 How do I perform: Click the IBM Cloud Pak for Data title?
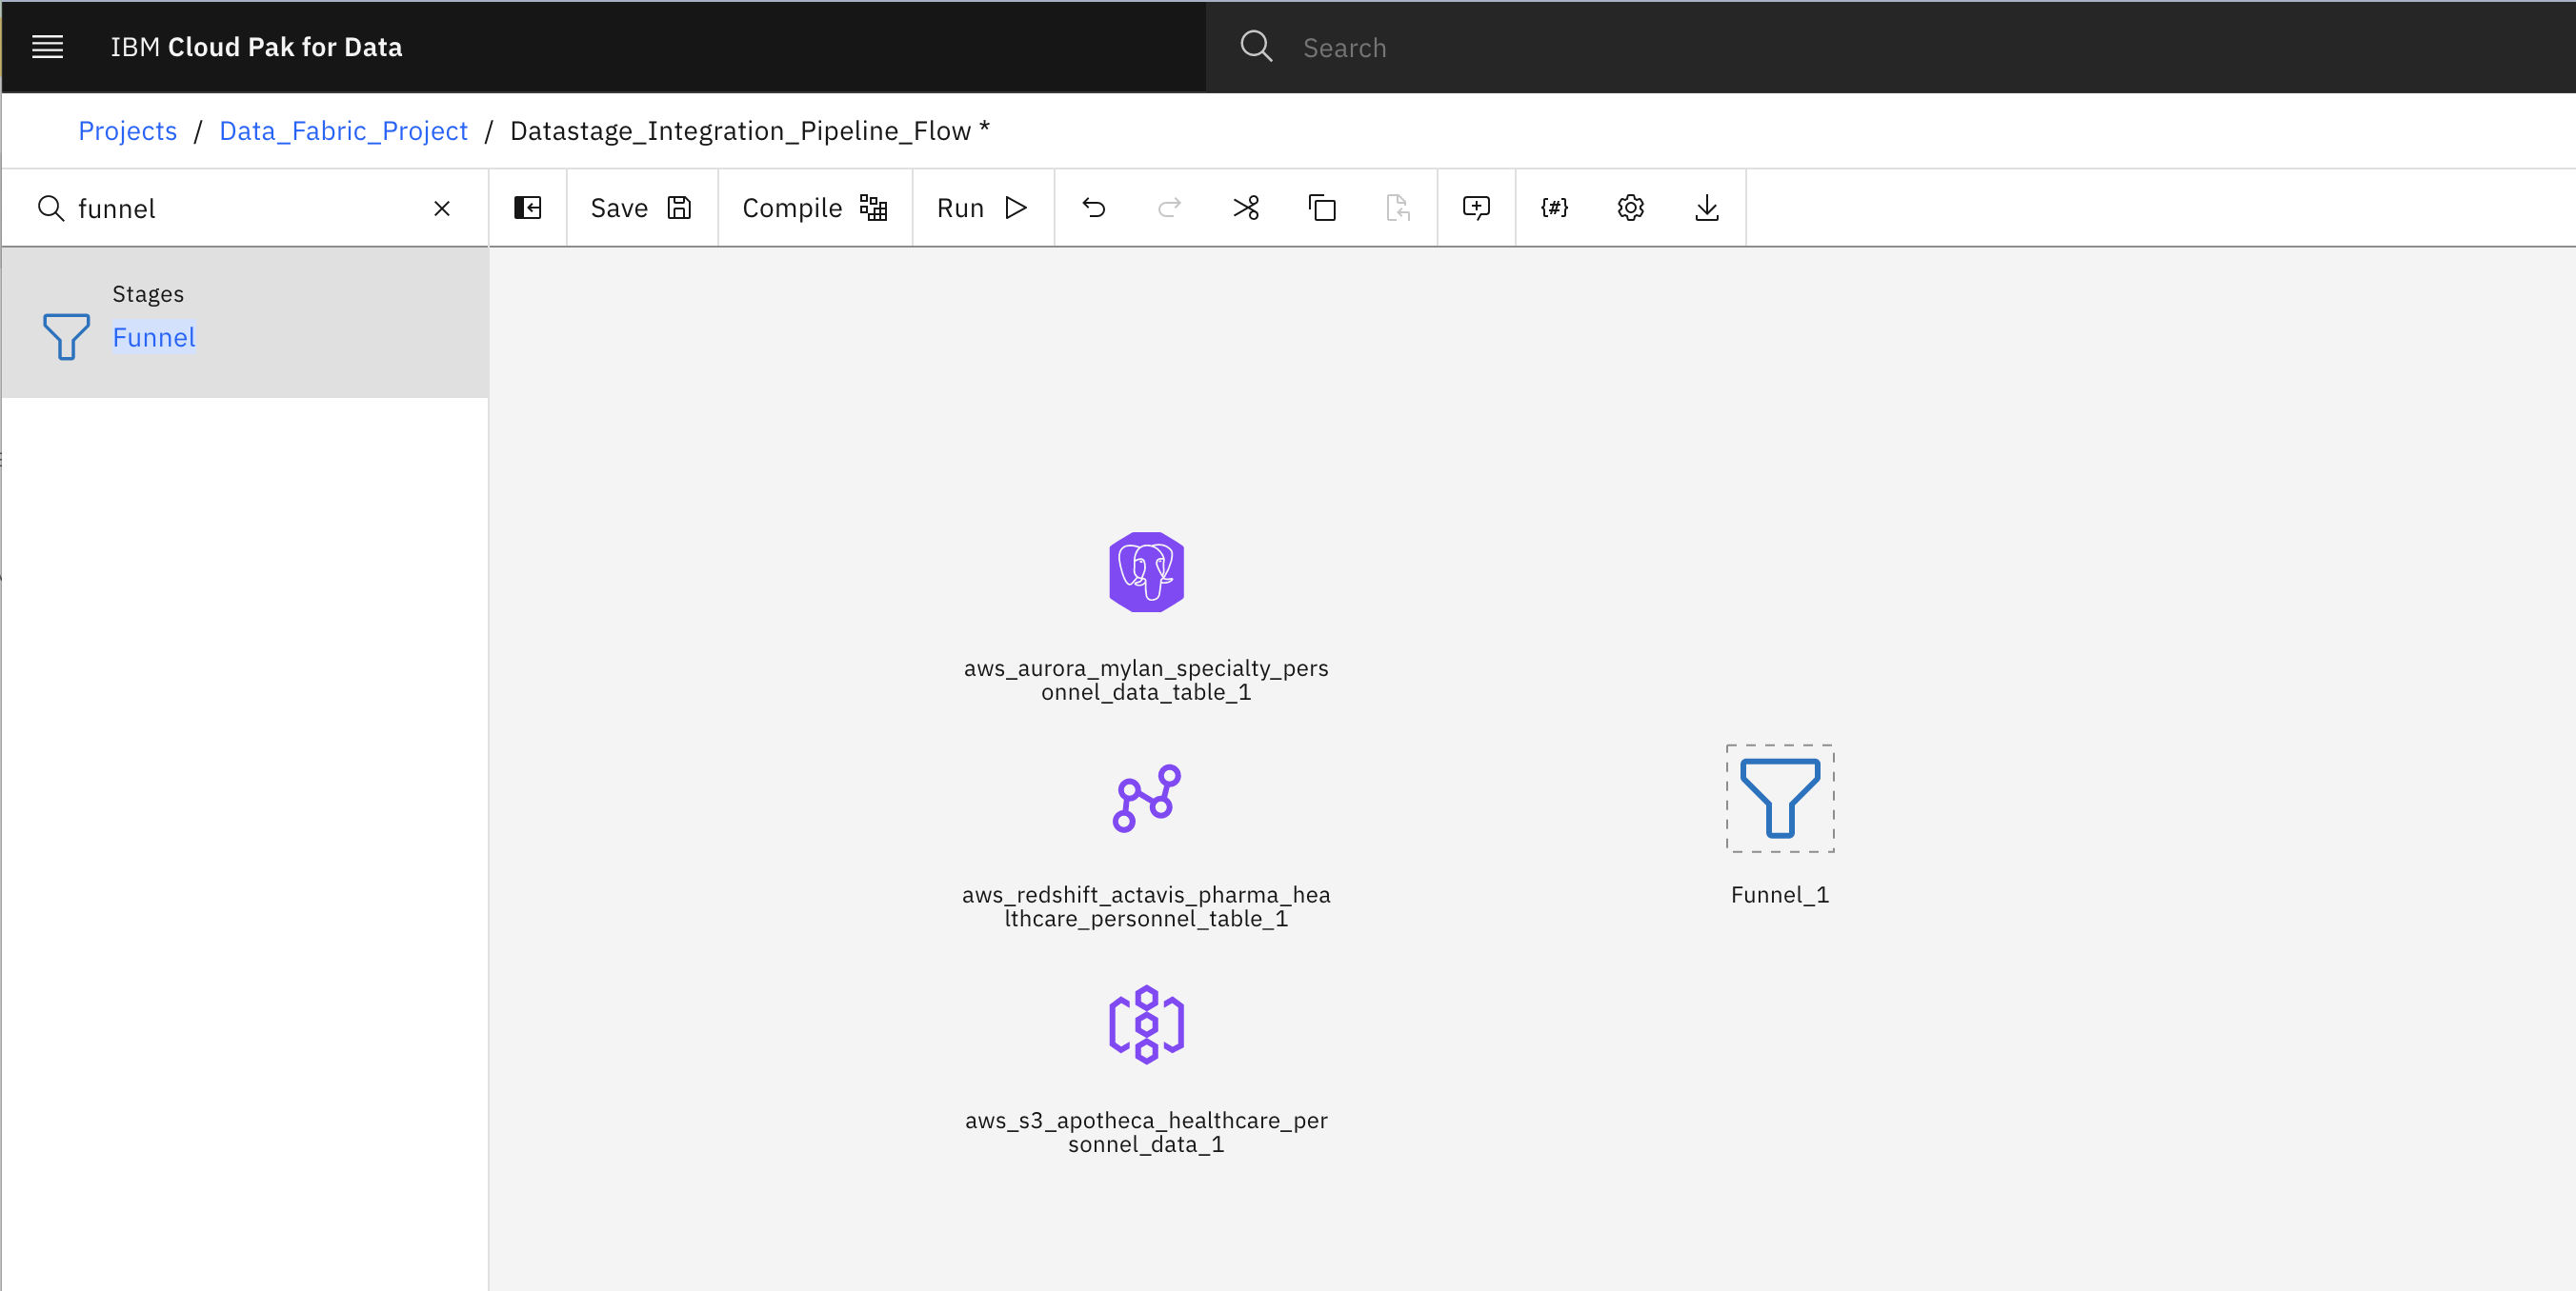[x=256, y=47]
